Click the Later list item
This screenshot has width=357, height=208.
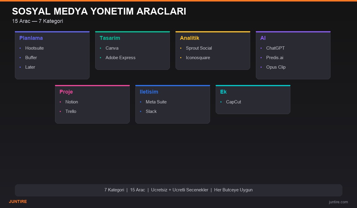click(30, 67)
